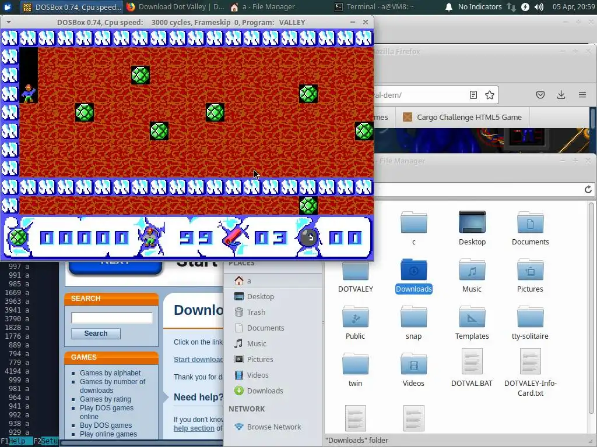Click the green gem at top of cave
The width and height of the screenshot is (597, 447).
[141, 75]
